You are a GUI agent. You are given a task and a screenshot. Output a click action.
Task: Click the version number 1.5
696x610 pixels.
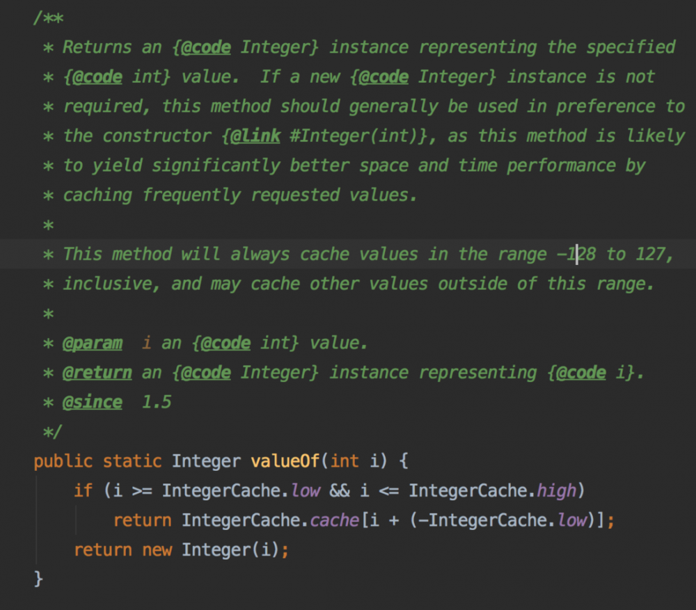[157, 402]
